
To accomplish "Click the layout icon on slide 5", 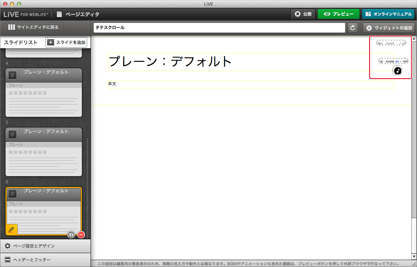I will [x=12, y=134].
